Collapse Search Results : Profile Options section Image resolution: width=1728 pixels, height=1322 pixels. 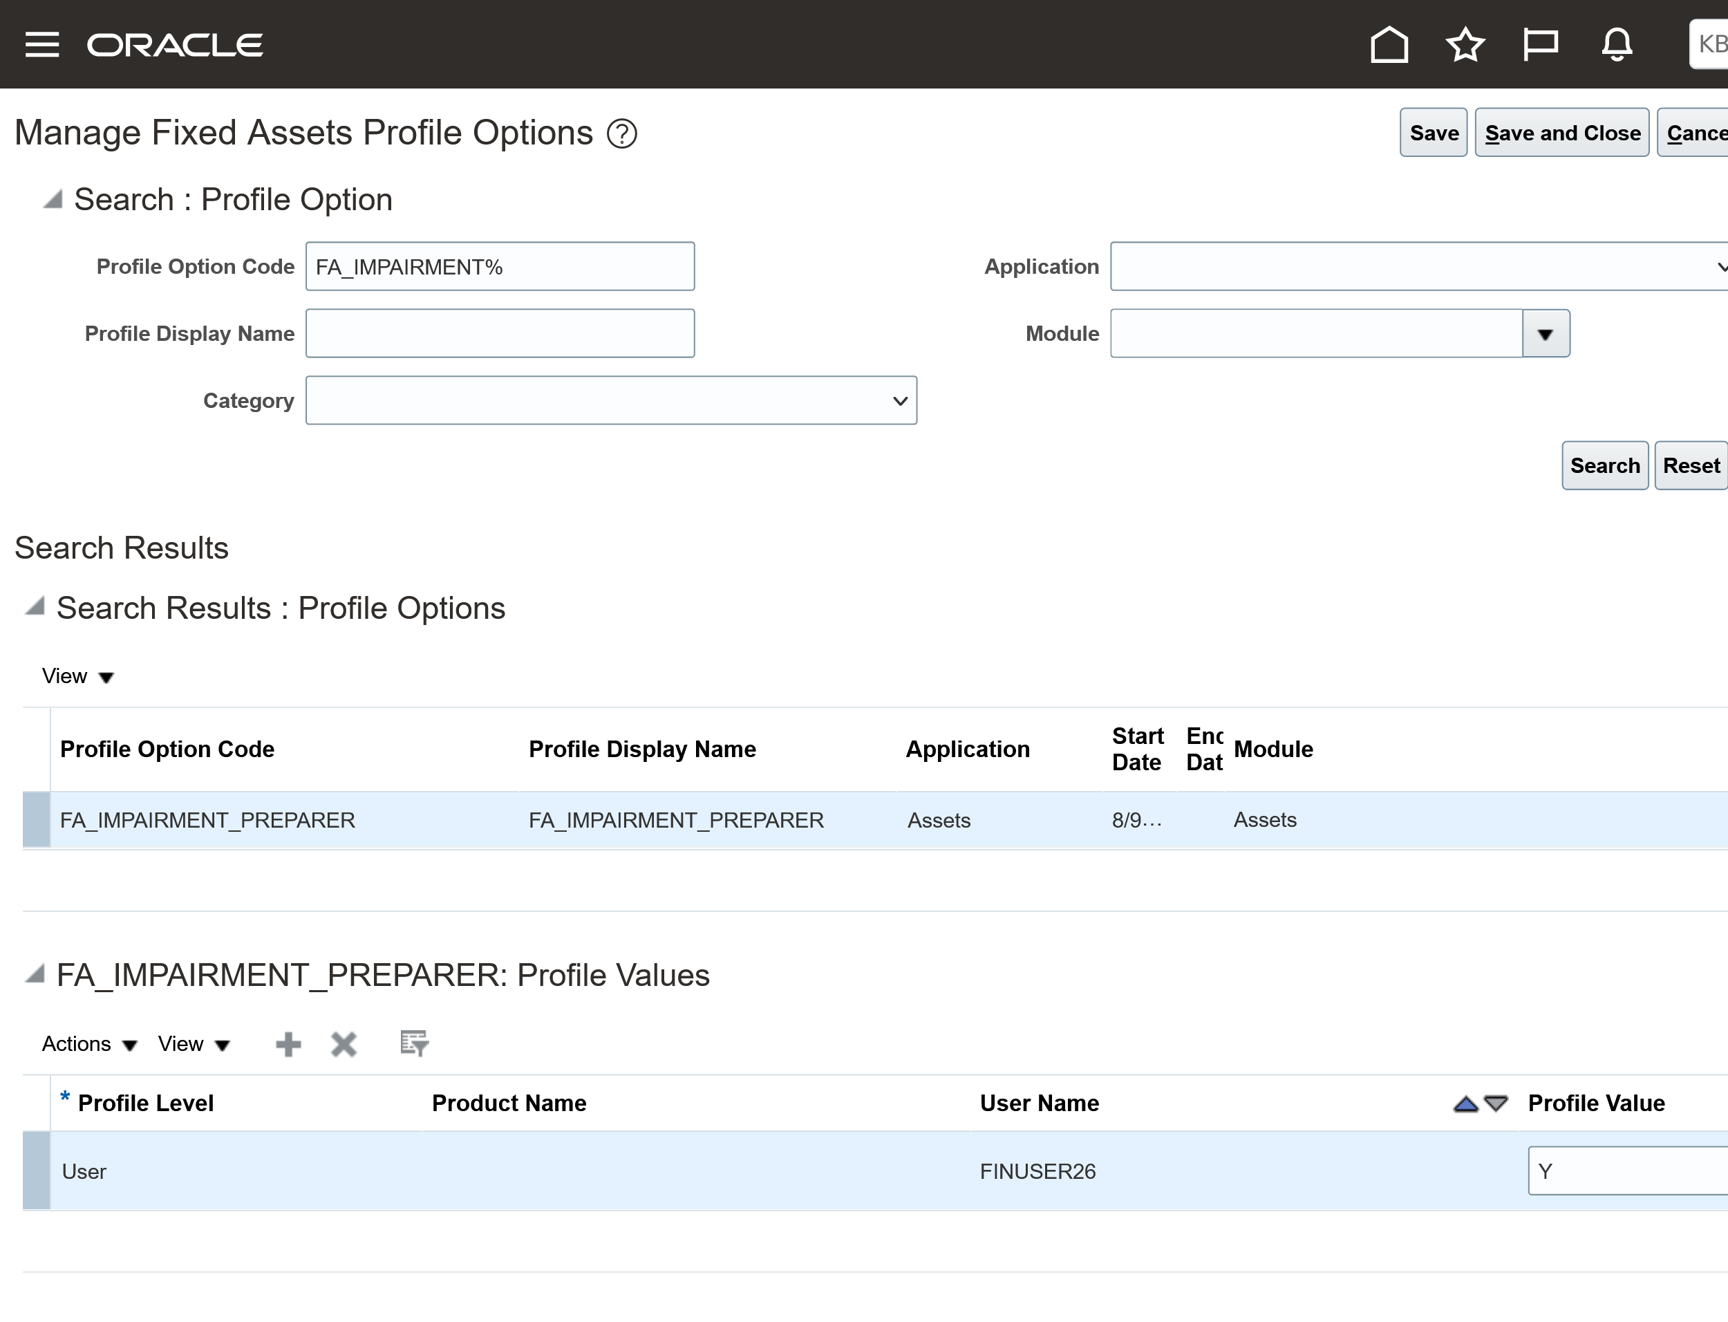pos(35,606)
